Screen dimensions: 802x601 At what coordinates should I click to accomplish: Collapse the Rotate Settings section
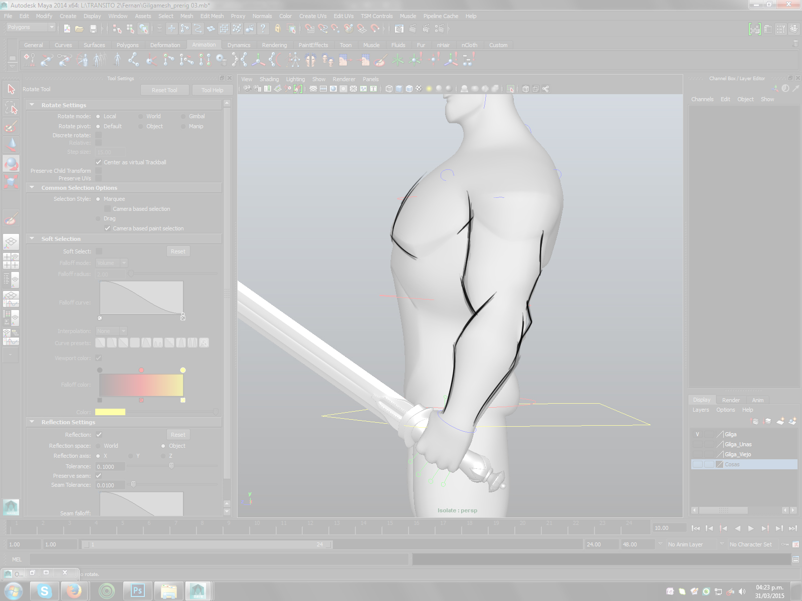tap(32, 105)
